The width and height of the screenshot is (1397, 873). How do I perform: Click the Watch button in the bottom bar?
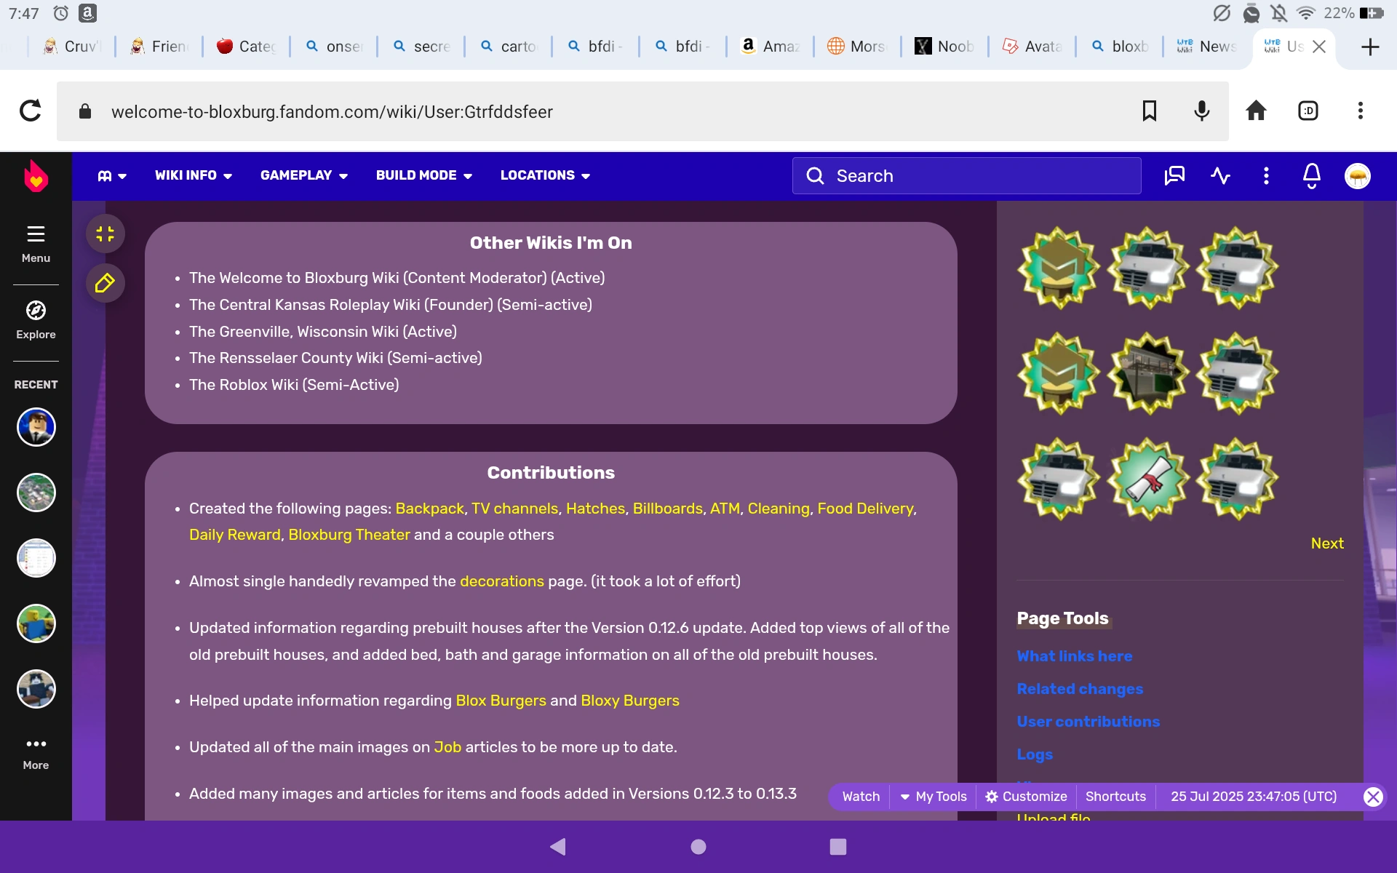click(860, 797)
